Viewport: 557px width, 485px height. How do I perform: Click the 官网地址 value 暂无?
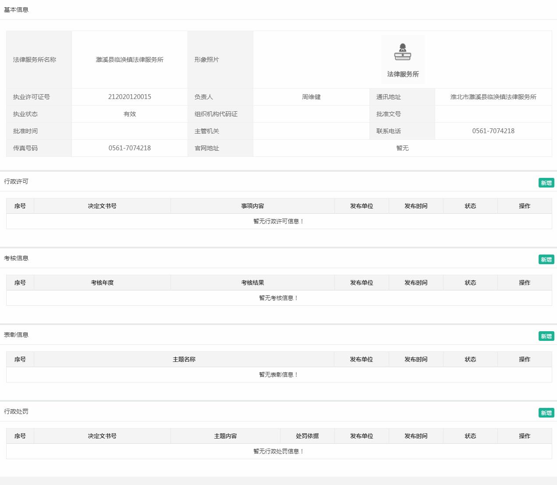402,148
